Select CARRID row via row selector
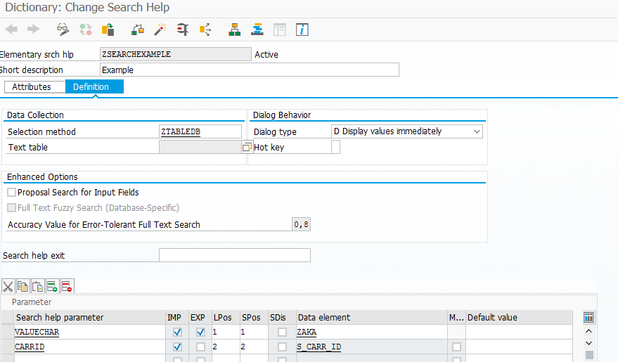618x362 pixels. pos(8,347)
